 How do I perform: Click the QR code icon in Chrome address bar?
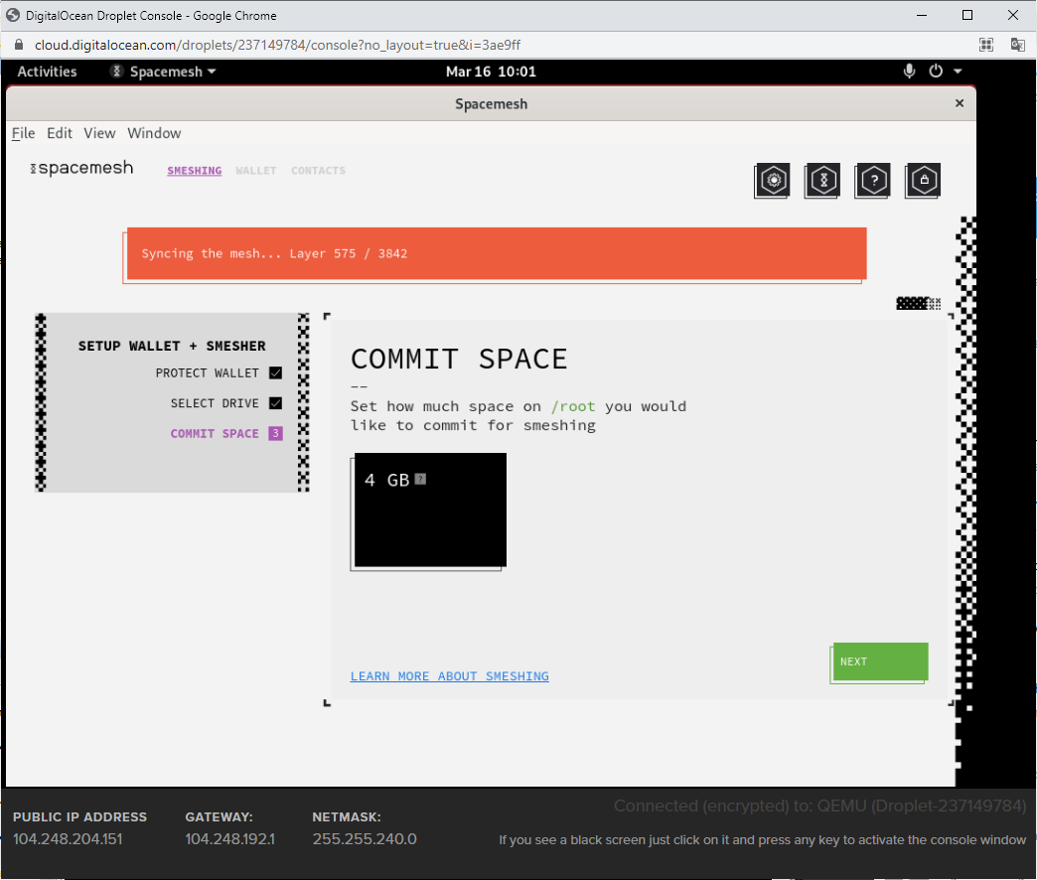pos(986,45)
